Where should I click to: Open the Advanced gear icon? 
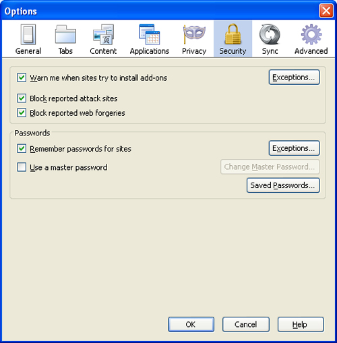311,34
